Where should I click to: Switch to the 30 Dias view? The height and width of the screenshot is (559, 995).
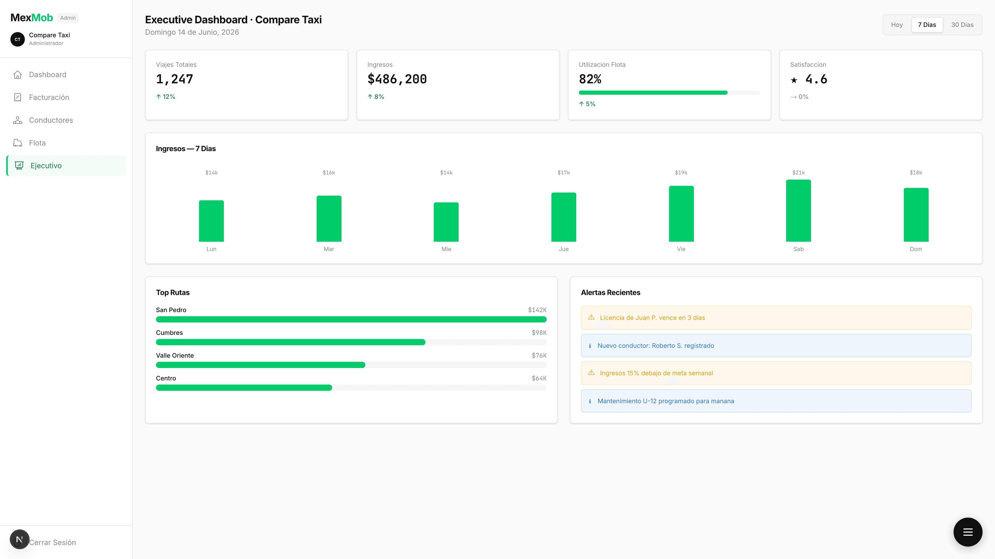962,24
